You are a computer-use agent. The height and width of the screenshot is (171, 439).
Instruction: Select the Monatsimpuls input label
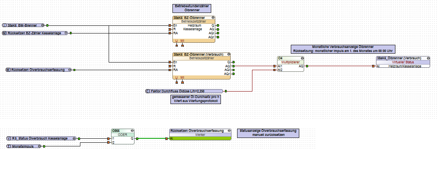tap(23, 146)
